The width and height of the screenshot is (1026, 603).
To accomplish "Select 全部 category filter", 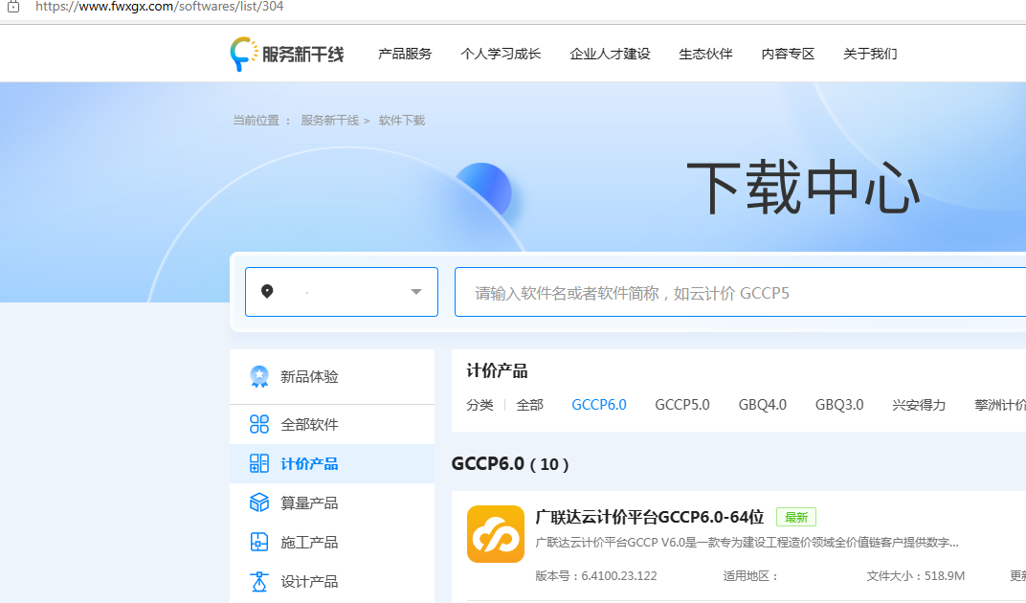I will click(529, 405).
